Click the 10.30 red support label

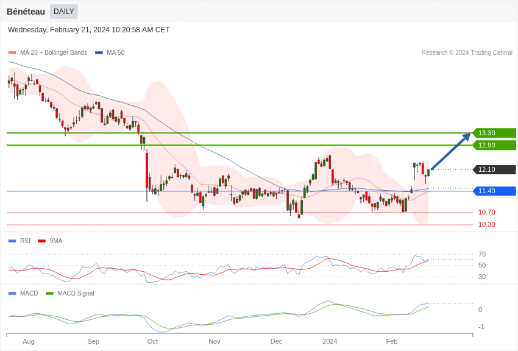[486, 224]
